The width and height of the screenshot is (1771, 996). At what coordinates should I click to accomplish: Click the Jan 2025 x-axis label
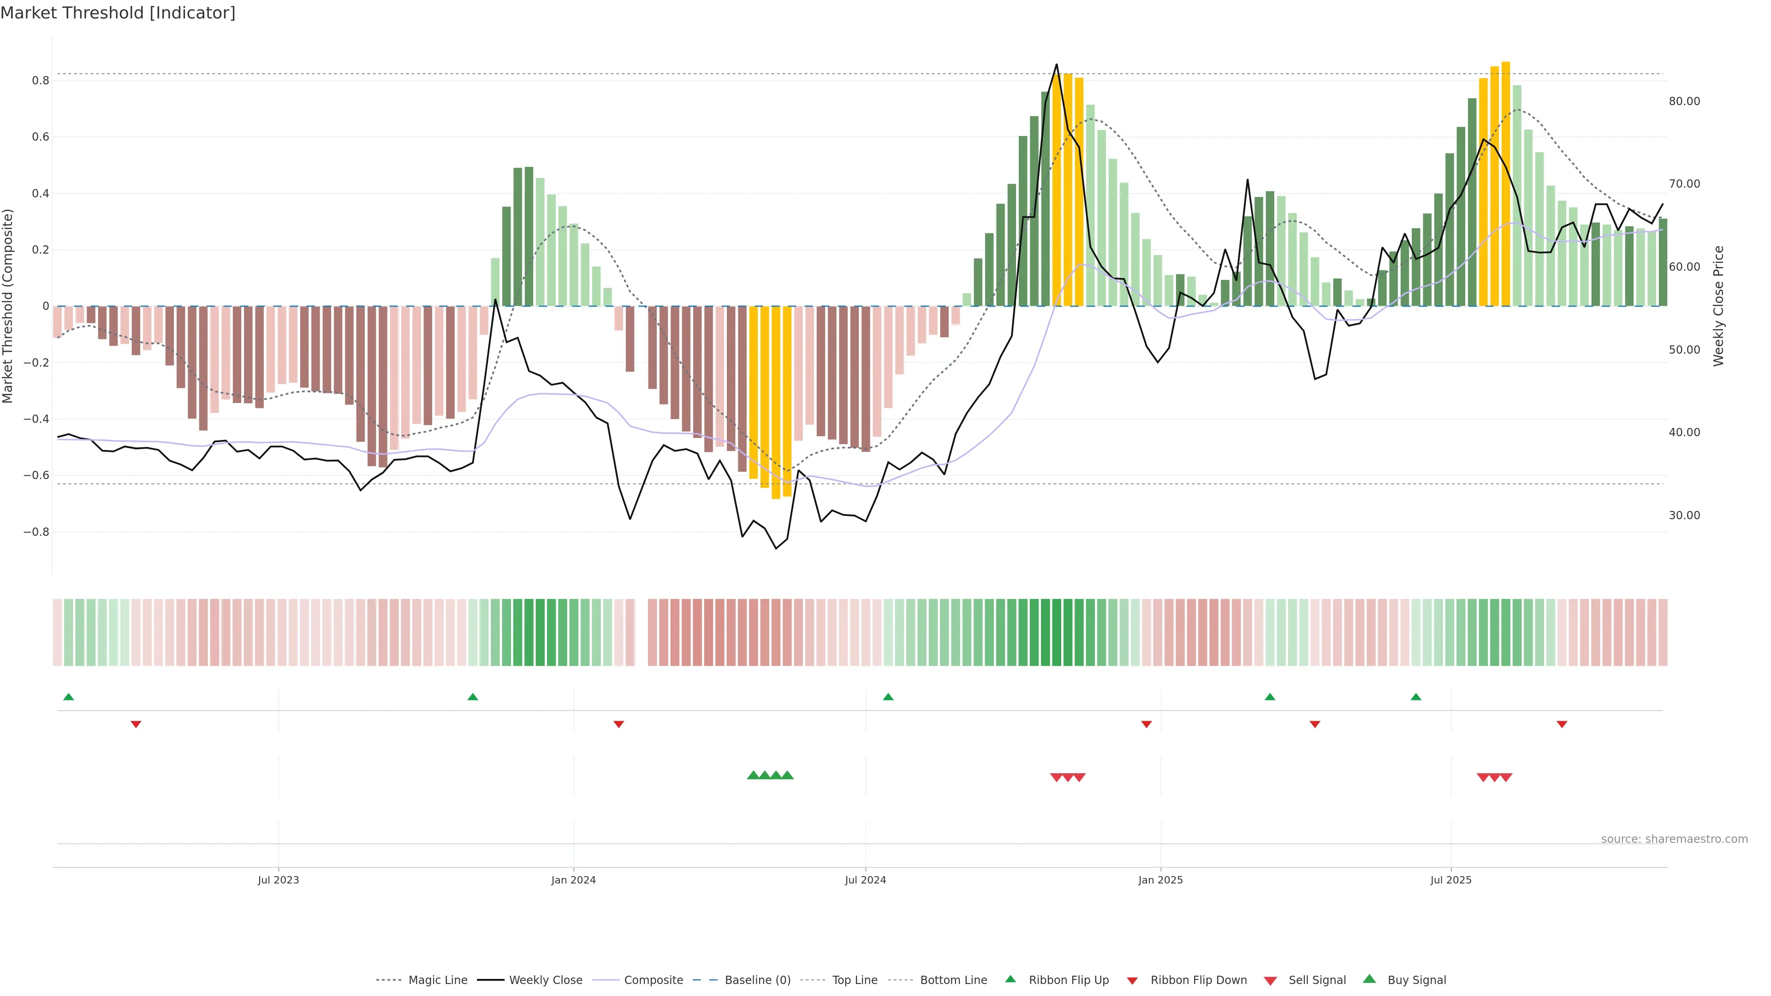click(1160, 881)
